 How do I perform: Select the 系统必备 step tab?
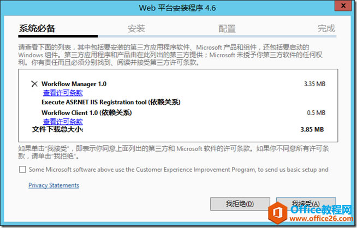(37, 28)
